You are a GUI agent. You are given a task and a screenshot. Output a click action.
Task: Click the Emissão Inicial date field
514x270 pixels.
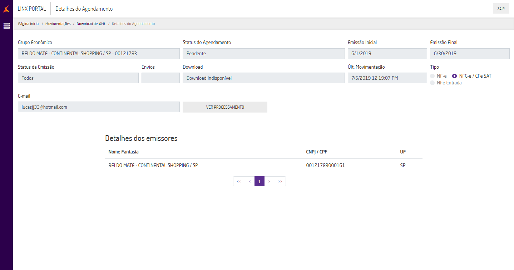pyautogui.click(x=387, y=54)
